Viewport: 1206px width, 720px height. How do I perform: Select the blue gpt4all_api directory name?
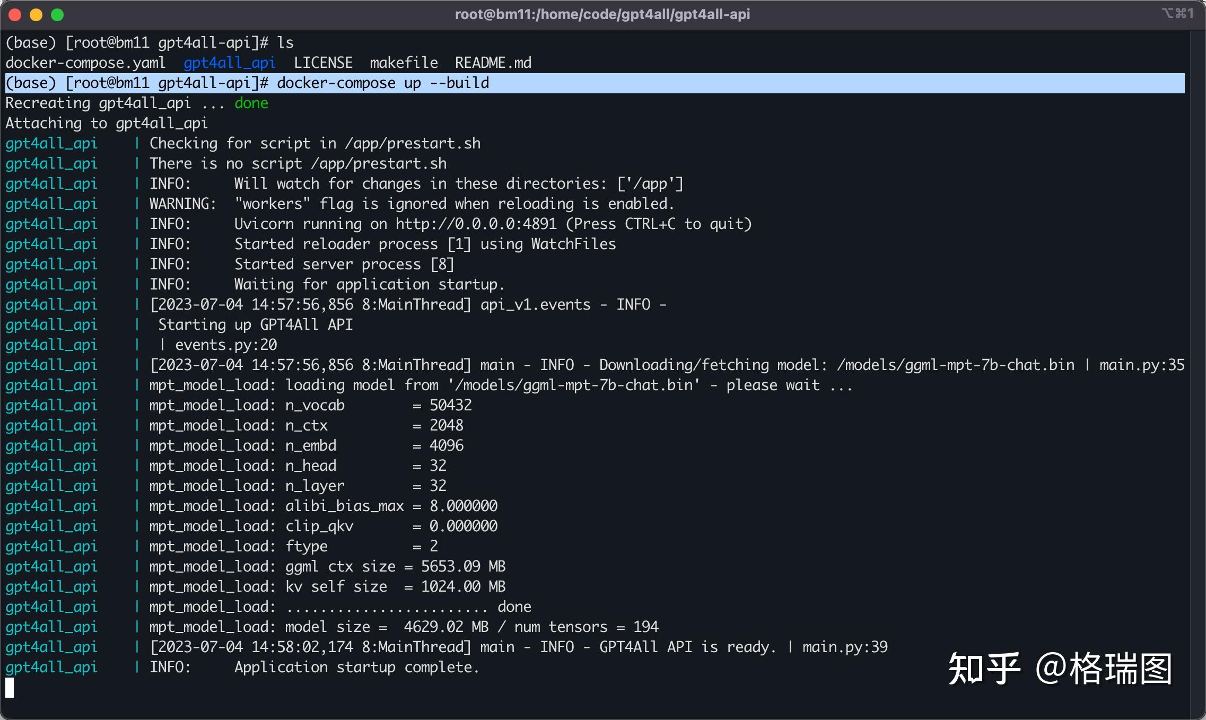click(229, 63)
